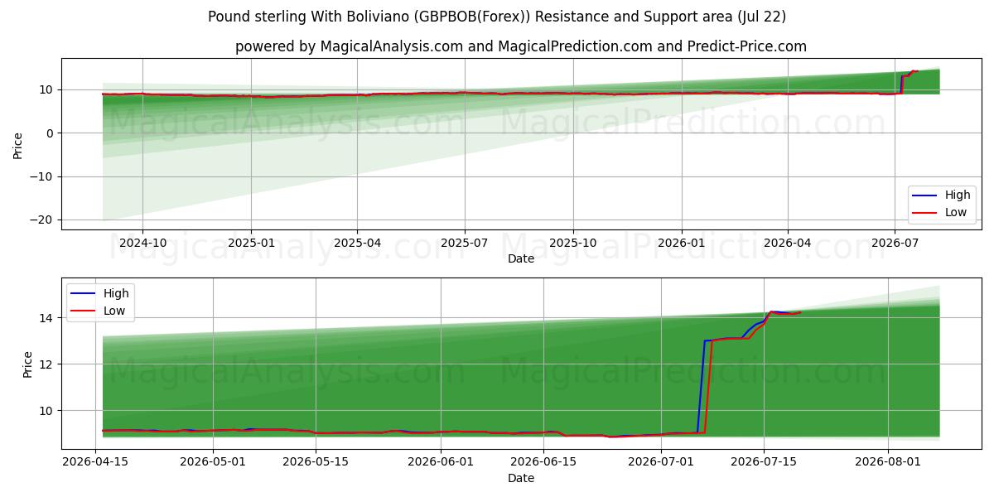Screen dimensions: 994x497
Task: Click the chart title mentioning GBPBOB(Forex)
Action: (497, 17)
